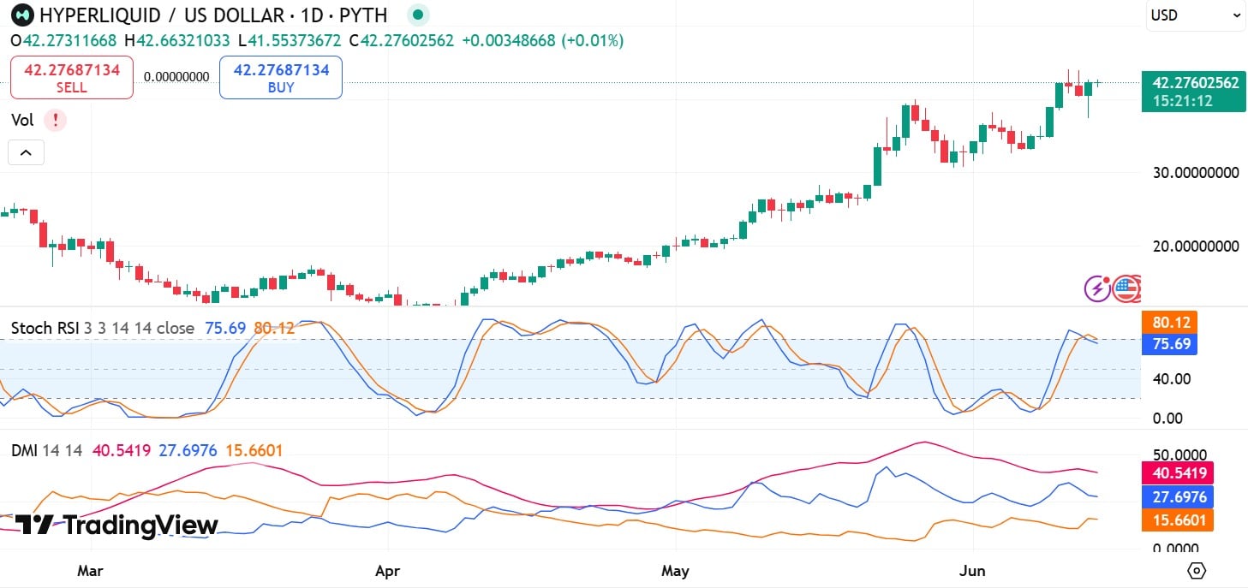Click the BUY price button
This screenshot has width=1248, height=588.
click(281, 78)
